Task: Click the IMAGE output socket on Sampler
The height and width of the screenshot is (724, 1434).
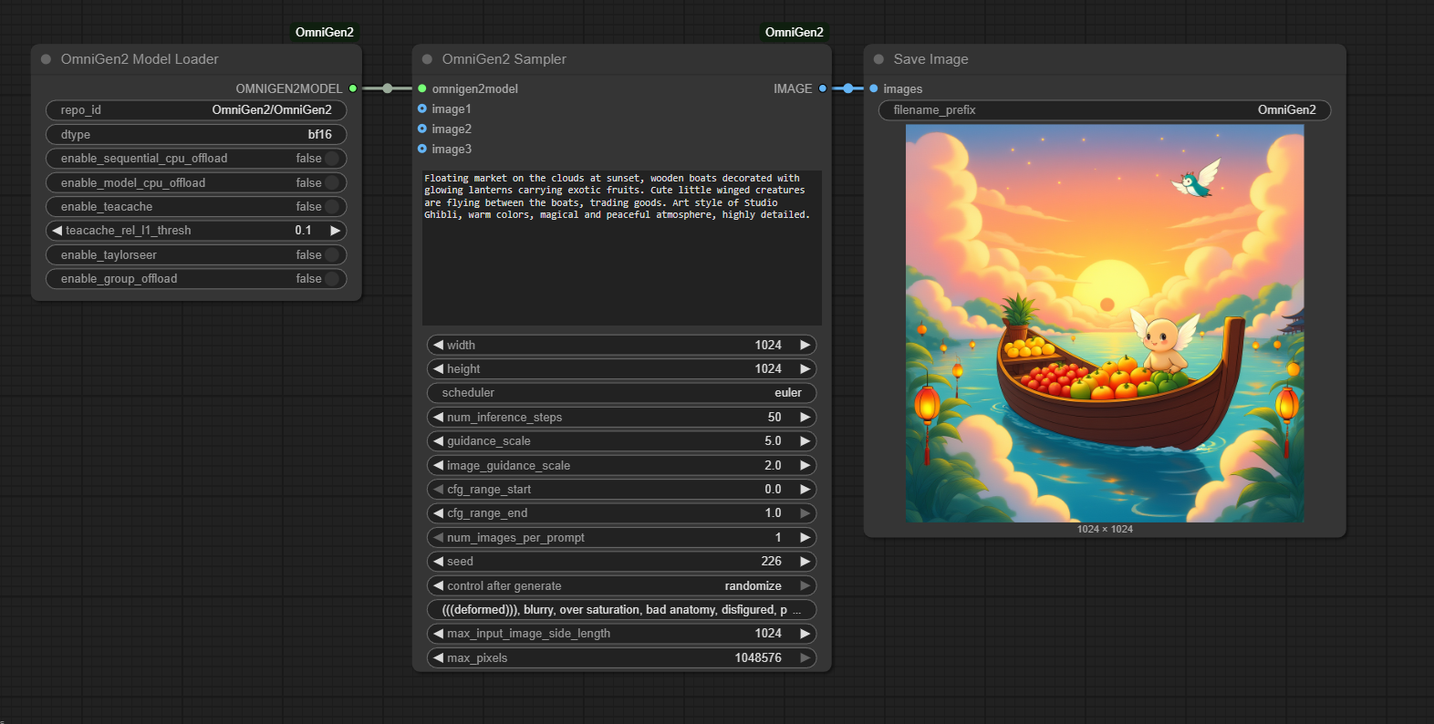Action: coord(823,88)
